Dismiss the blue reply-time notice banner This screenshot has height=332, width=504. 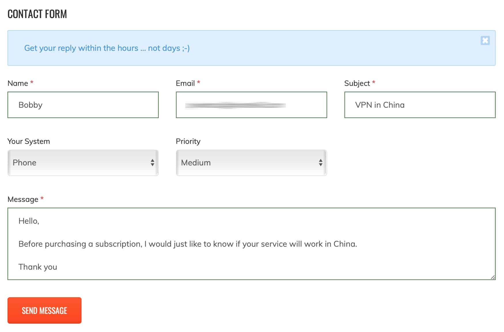point(485,40)
